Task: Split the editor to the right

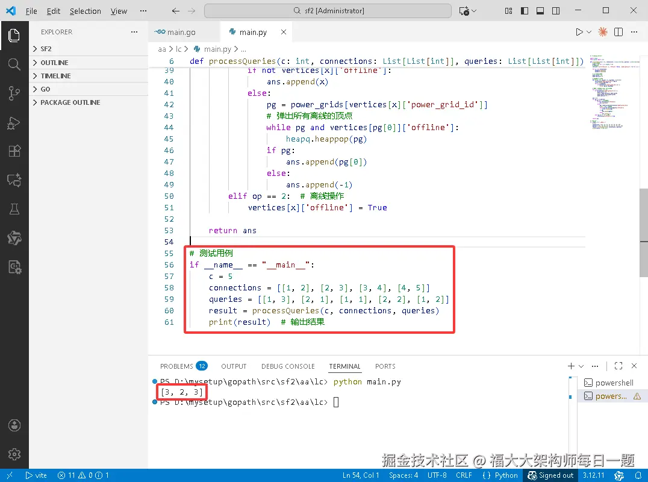Action: [x=618, y=32]
